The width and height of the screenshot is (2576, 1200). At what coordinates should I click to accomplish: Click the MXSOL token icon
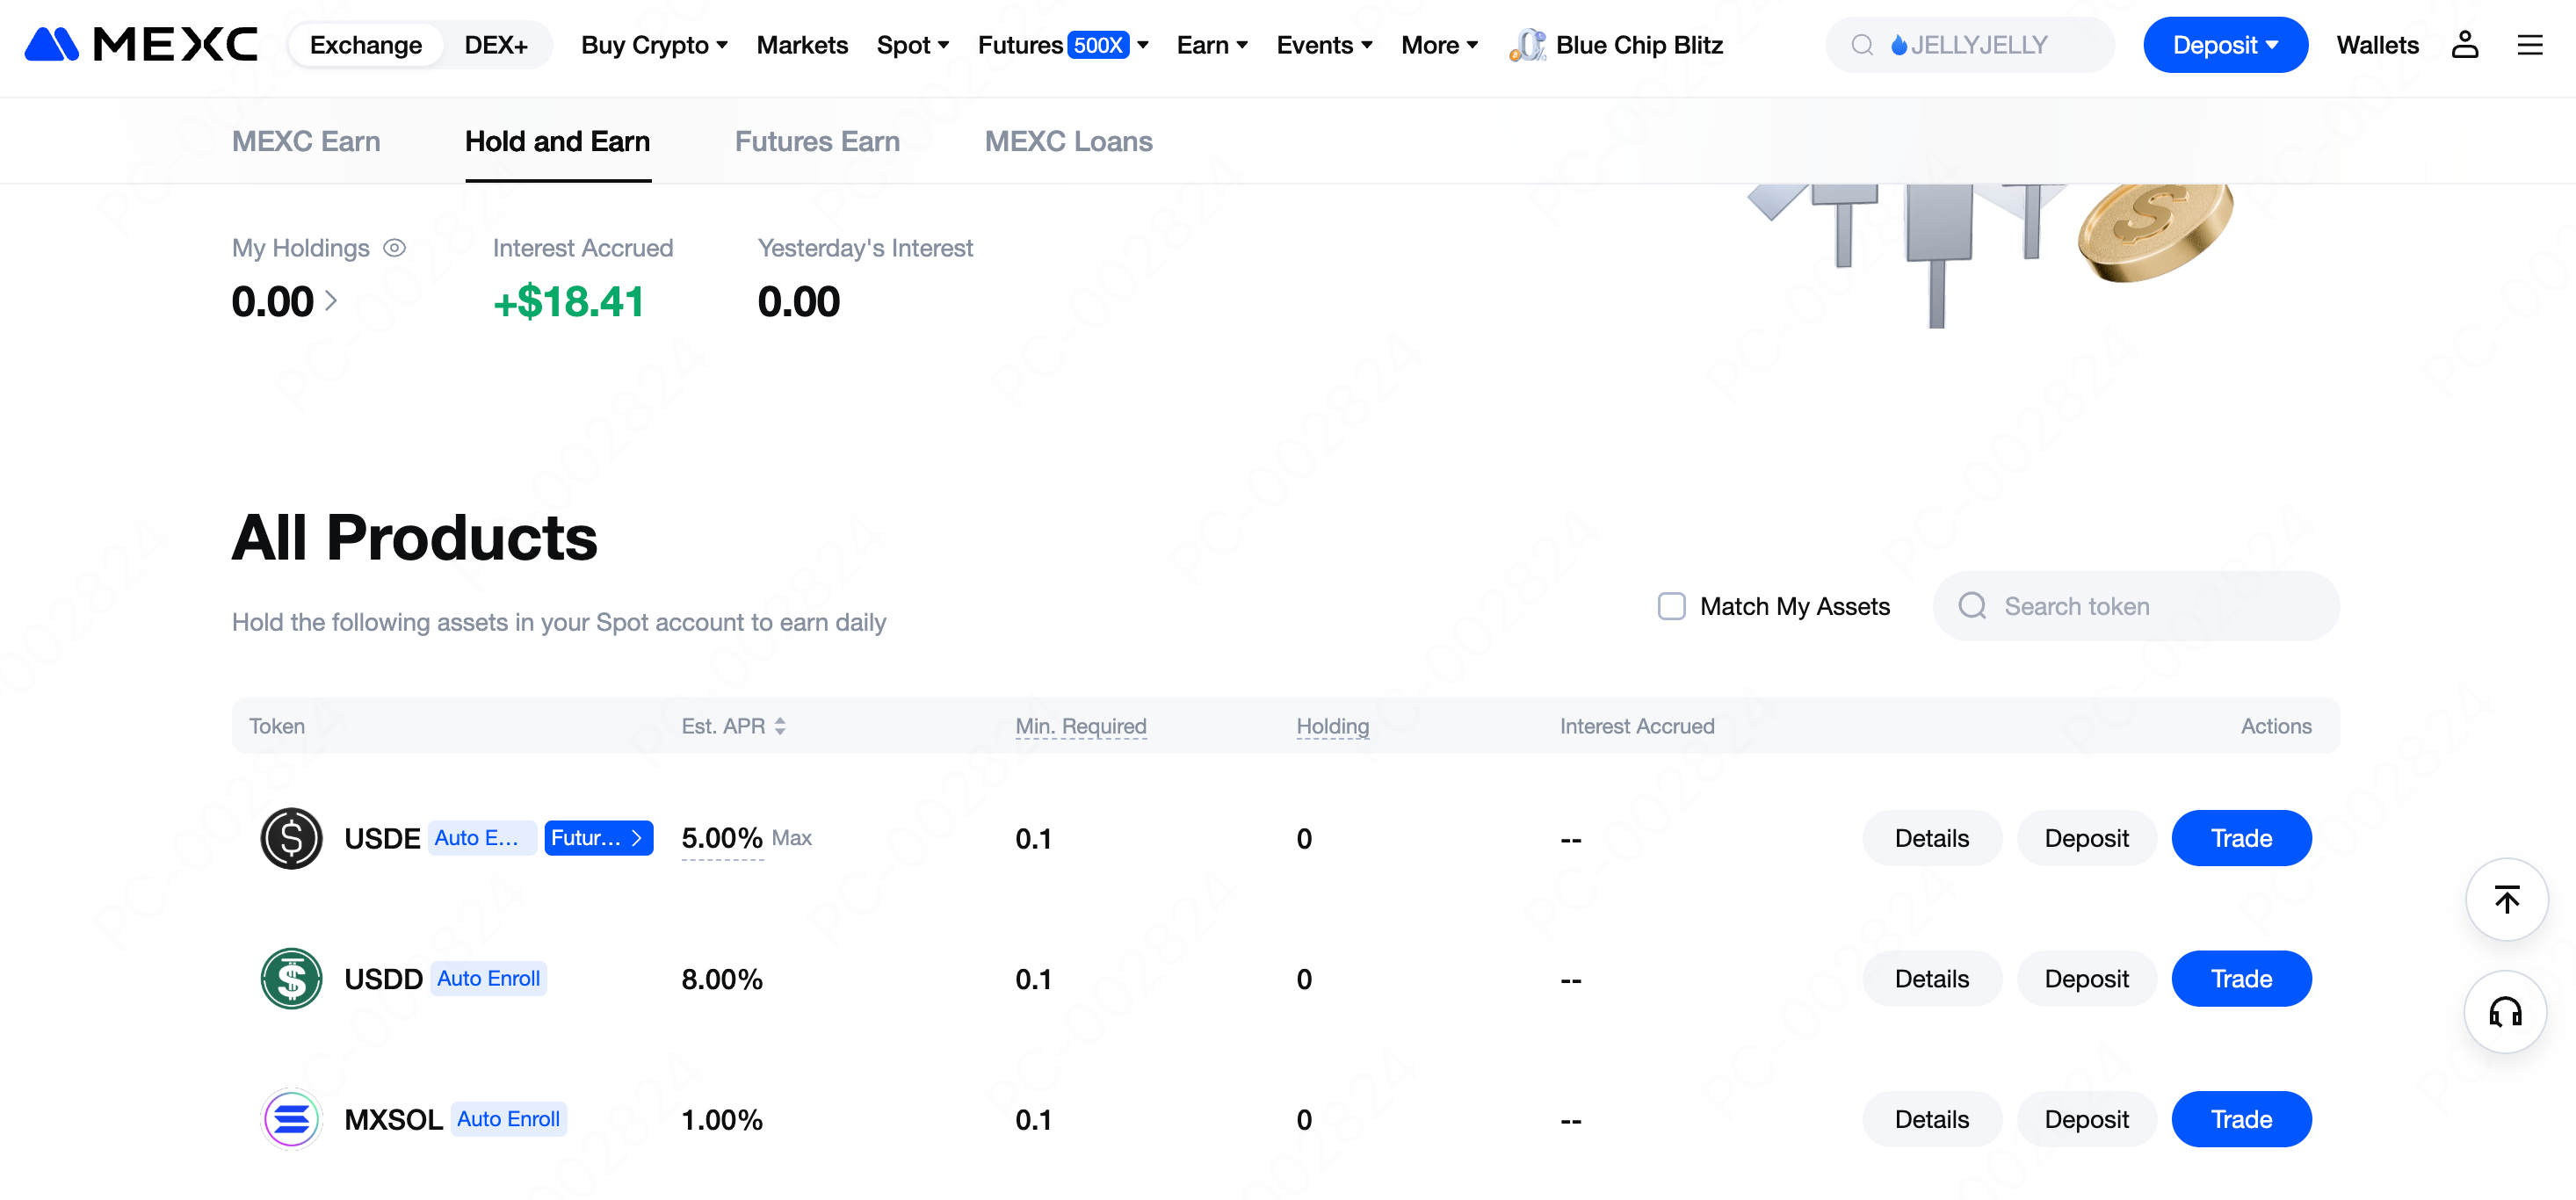(291, 1119)
